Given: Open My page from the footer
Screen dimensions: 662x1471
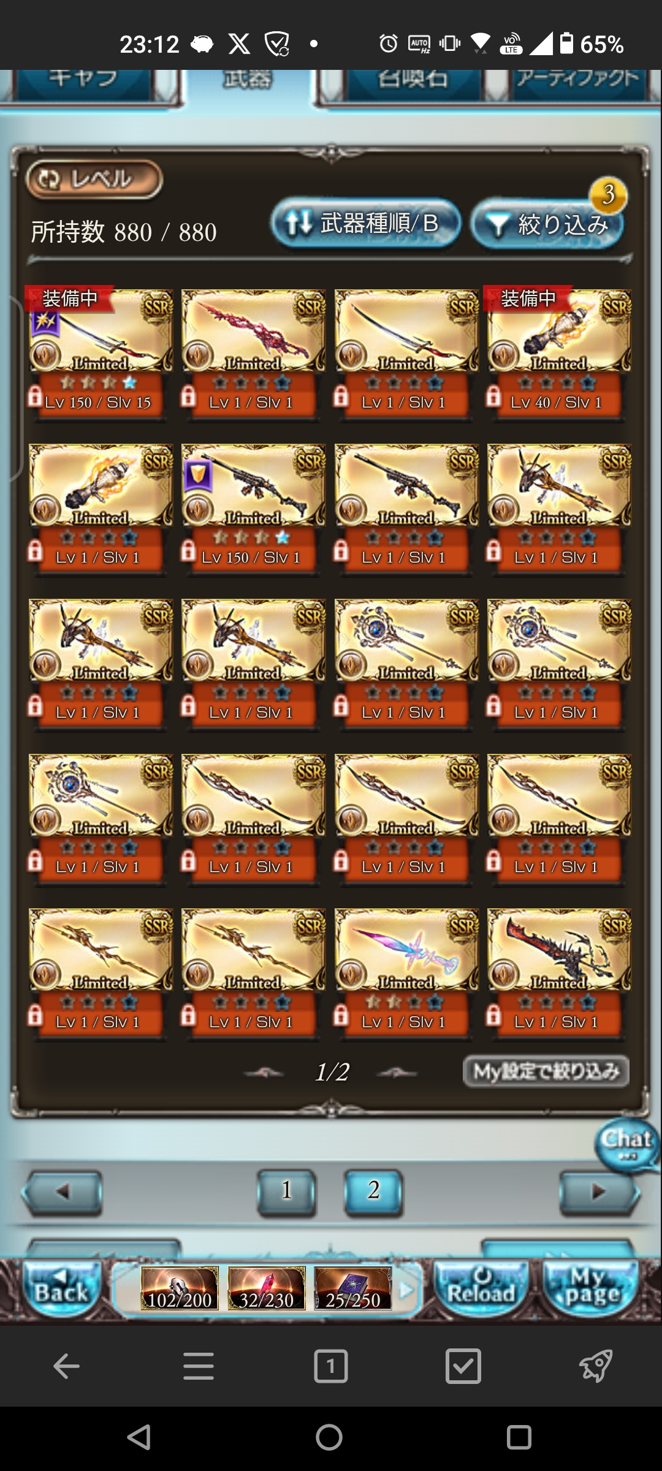Looking at the screenshot, I should point(591,1288).
